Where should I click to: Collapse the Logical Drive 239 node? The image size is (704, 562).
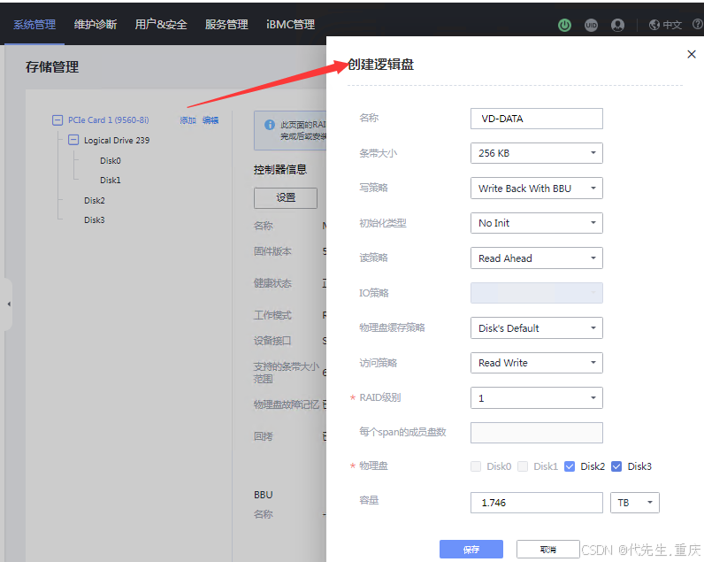tap(73, 140)
